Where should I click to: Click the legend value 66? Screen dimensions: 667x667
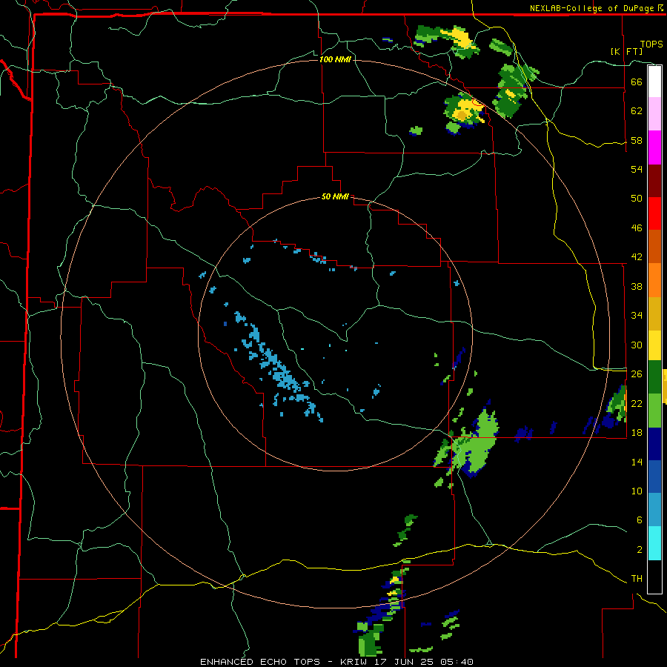tap(637, 82)
